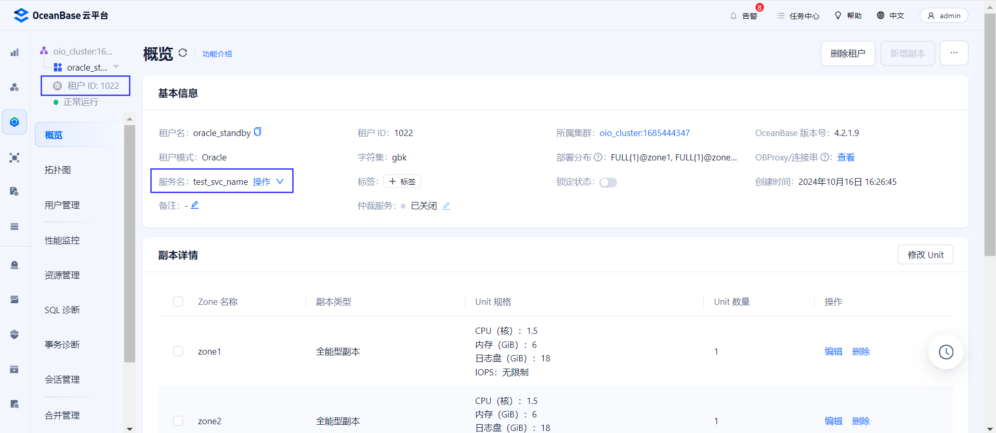Click the 租户 ID: 1022 sidebar entry

[x=86, y=86]
